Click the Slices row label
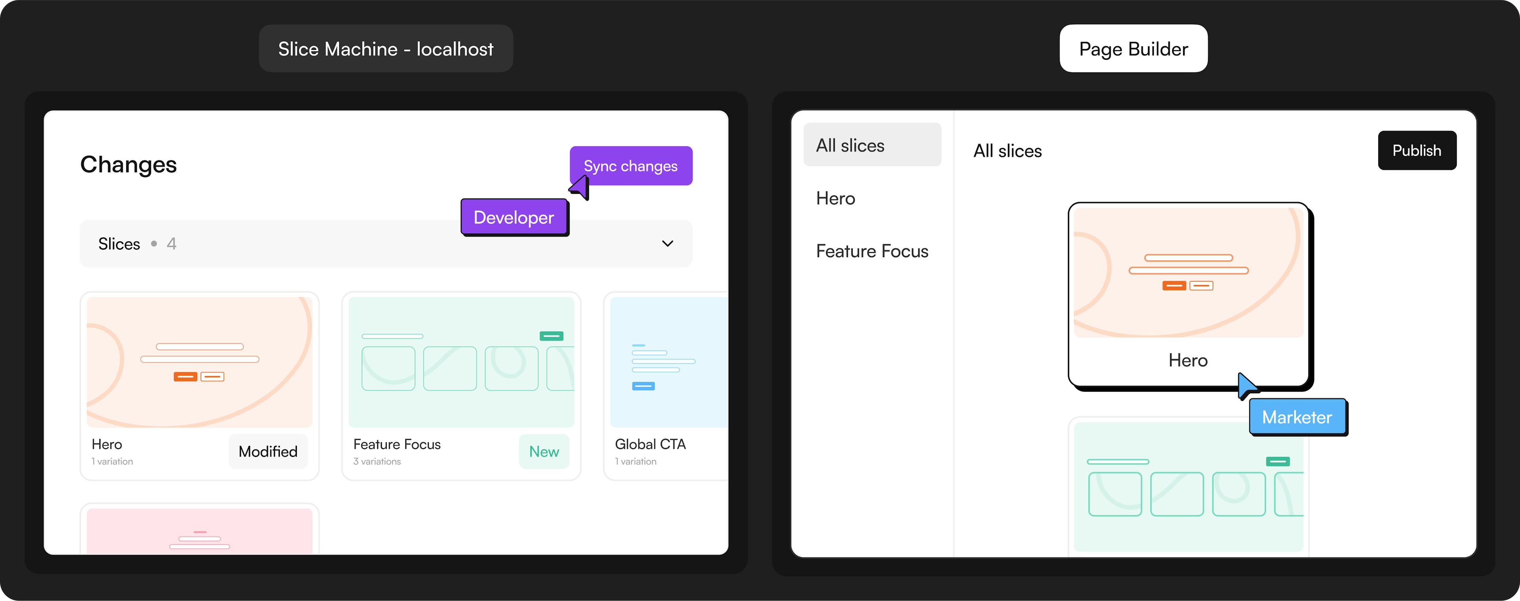Screen dimensions: 1520x601 coord(119,244)
